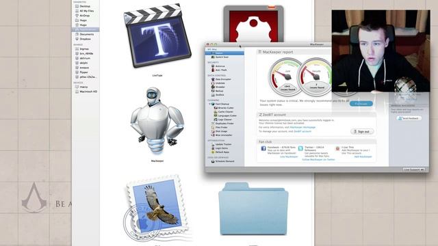Select All My Files in Finder sidebar
The image size is (438, 246).
87,11
